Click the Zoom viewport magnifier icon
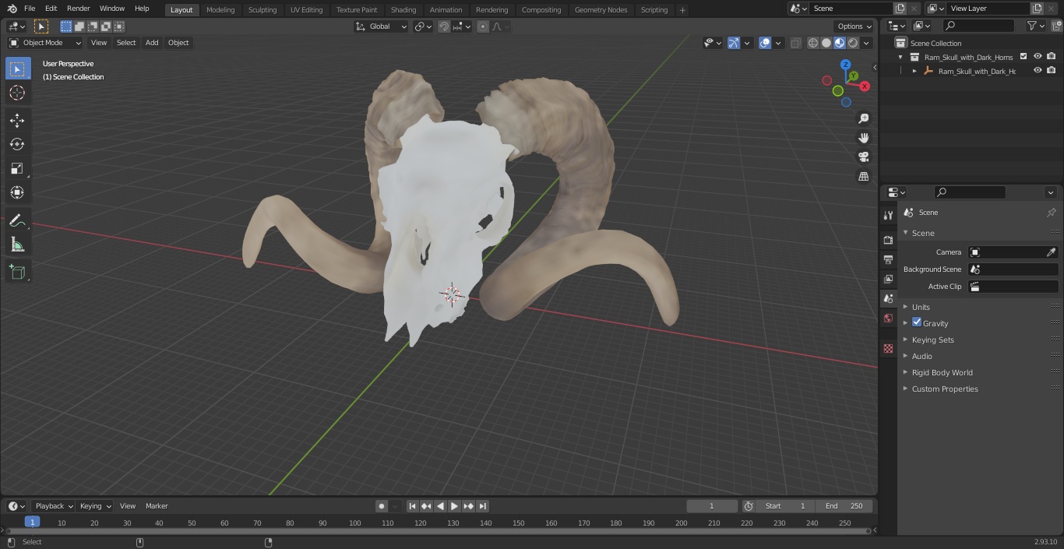1064x549 pixels. 863,118
